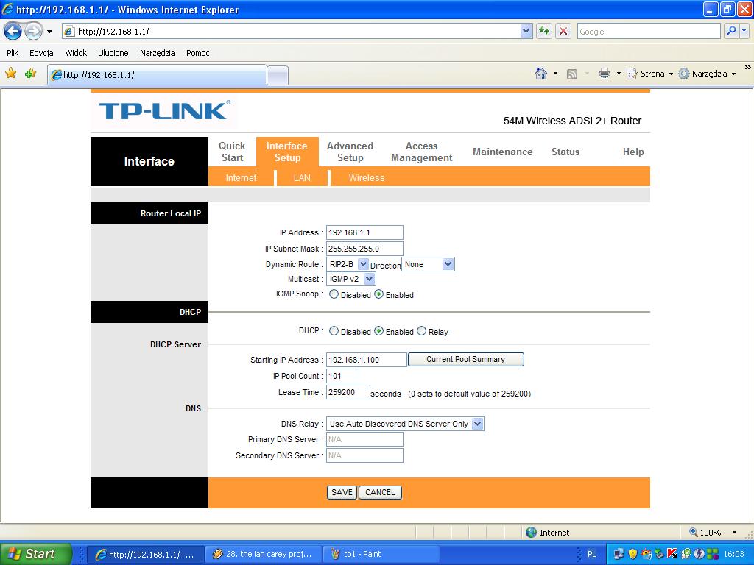Open the Access Management tab
This screenshot has height=565, width=754.
pos(422,152)
